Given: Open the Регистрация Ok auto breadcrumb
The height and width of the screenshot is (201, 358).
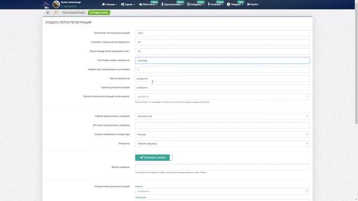Looking at the screenshot, I should tap(73, 12).
